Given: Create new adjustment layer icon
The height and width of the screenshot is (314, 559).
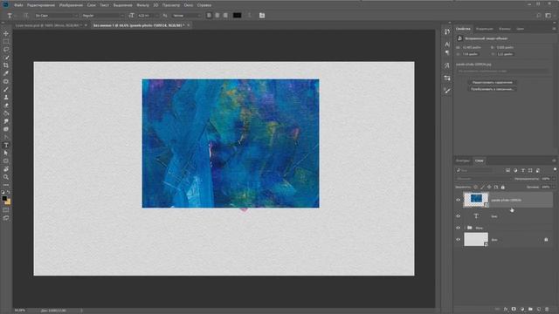Looking at the screenshot, I should click(x=522, y=309).
